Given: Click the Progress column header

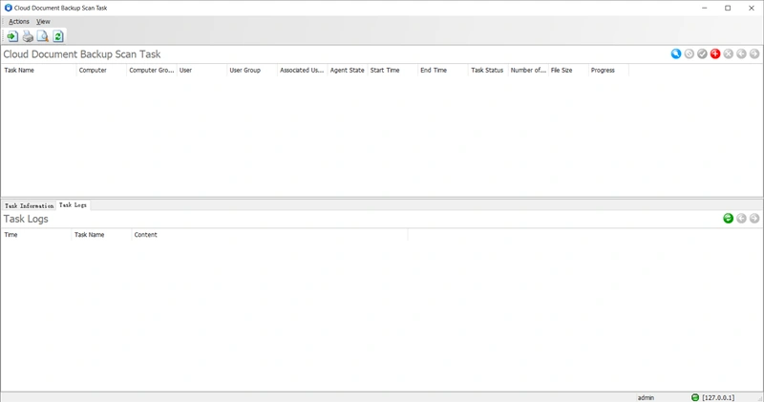Looking at the screenshot, I should click(608, 70).
